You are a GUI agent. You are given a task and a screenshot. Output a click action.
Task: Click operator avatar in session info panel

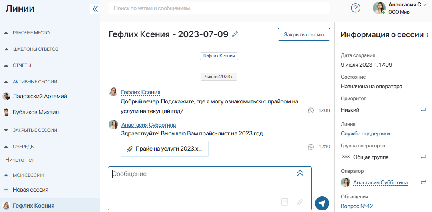click(346, 182)
